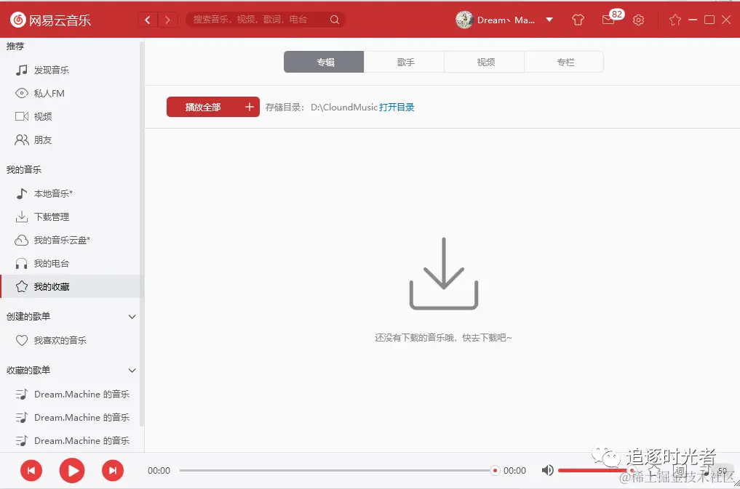Switch to the 专栏 tab

coord(564,62)
